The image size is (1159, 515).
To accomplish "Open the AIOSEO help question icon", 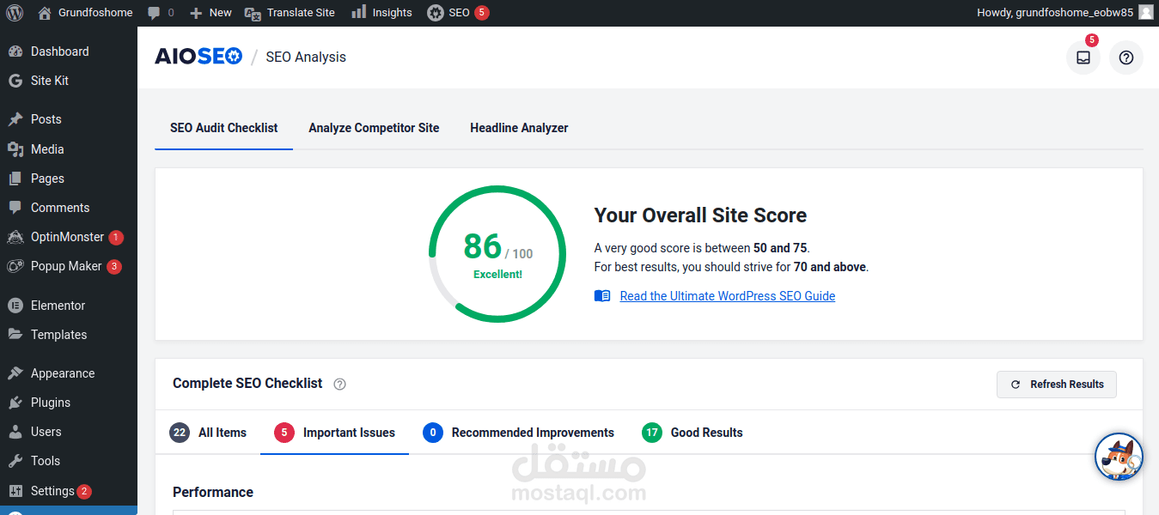I will pyautogui.click(x=1125, y=58).
